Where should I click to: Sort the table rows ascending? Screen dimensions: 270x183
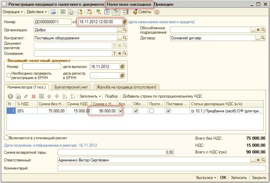65,96
